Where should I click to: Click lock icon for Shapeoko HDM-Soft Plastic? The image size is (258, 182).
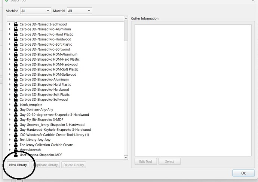(16, 69)
